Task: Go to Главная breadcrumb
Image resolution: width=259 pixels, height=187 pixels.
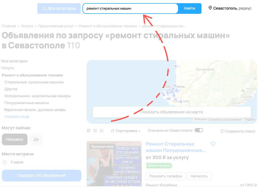Action: (x=9, y=26)
